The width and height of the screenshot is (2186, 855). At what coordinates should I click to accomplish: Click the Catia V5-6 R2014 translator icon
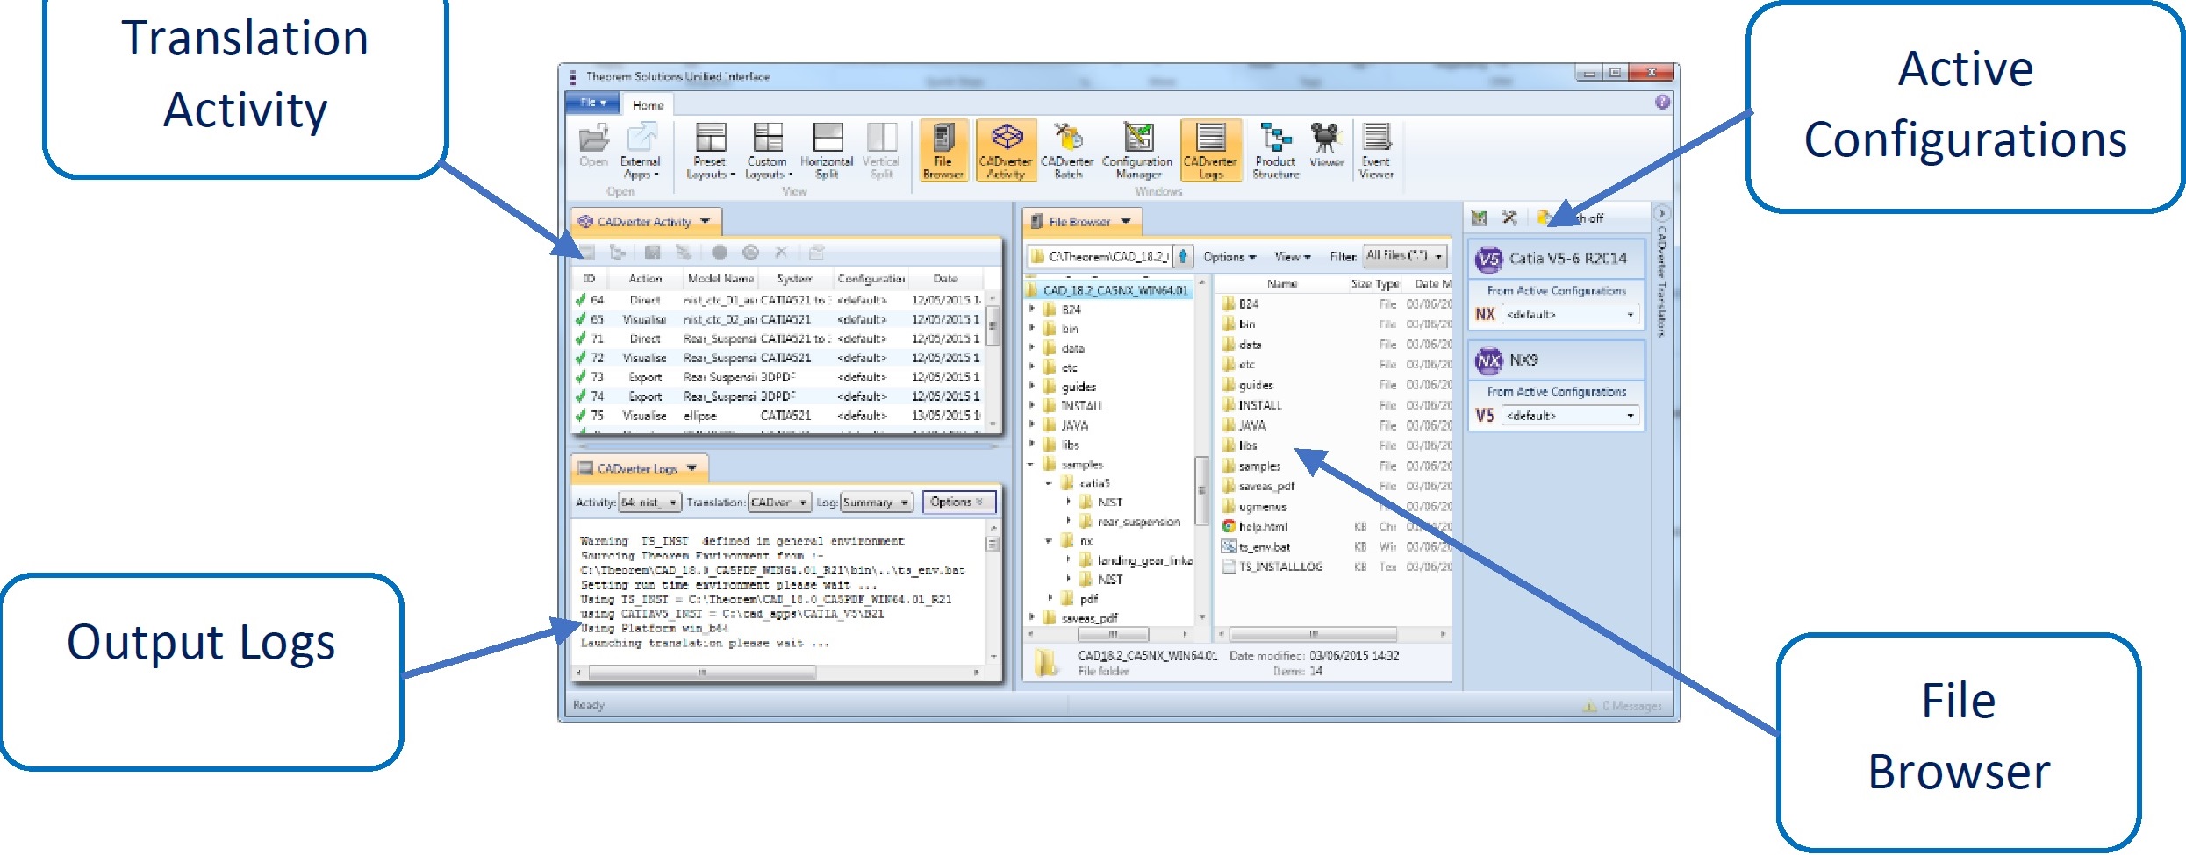click(1489, 259)
